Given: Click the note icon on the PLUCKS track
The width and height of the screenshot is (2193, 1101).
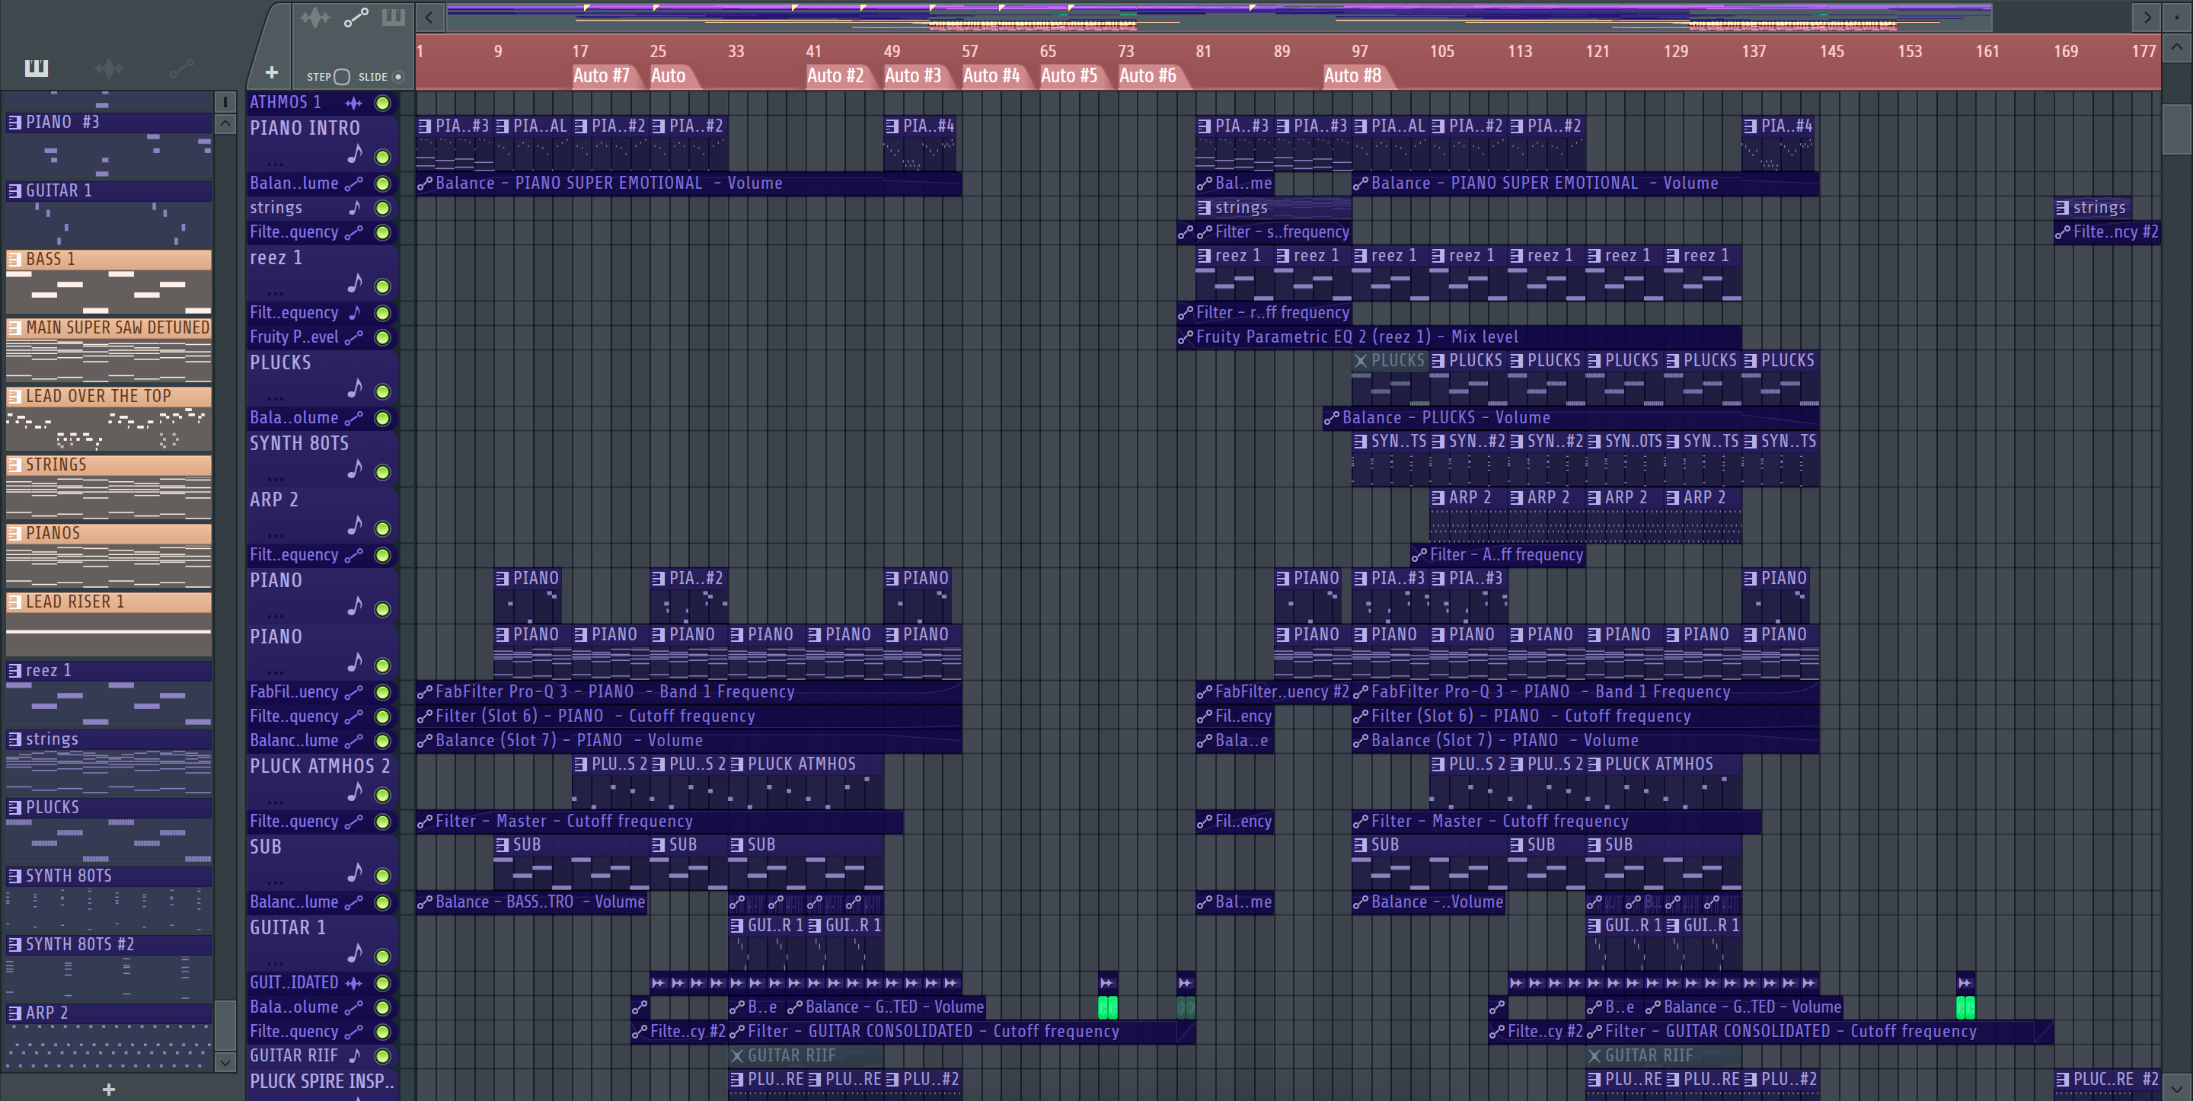Looking at the screenshot, I should 354,388.
